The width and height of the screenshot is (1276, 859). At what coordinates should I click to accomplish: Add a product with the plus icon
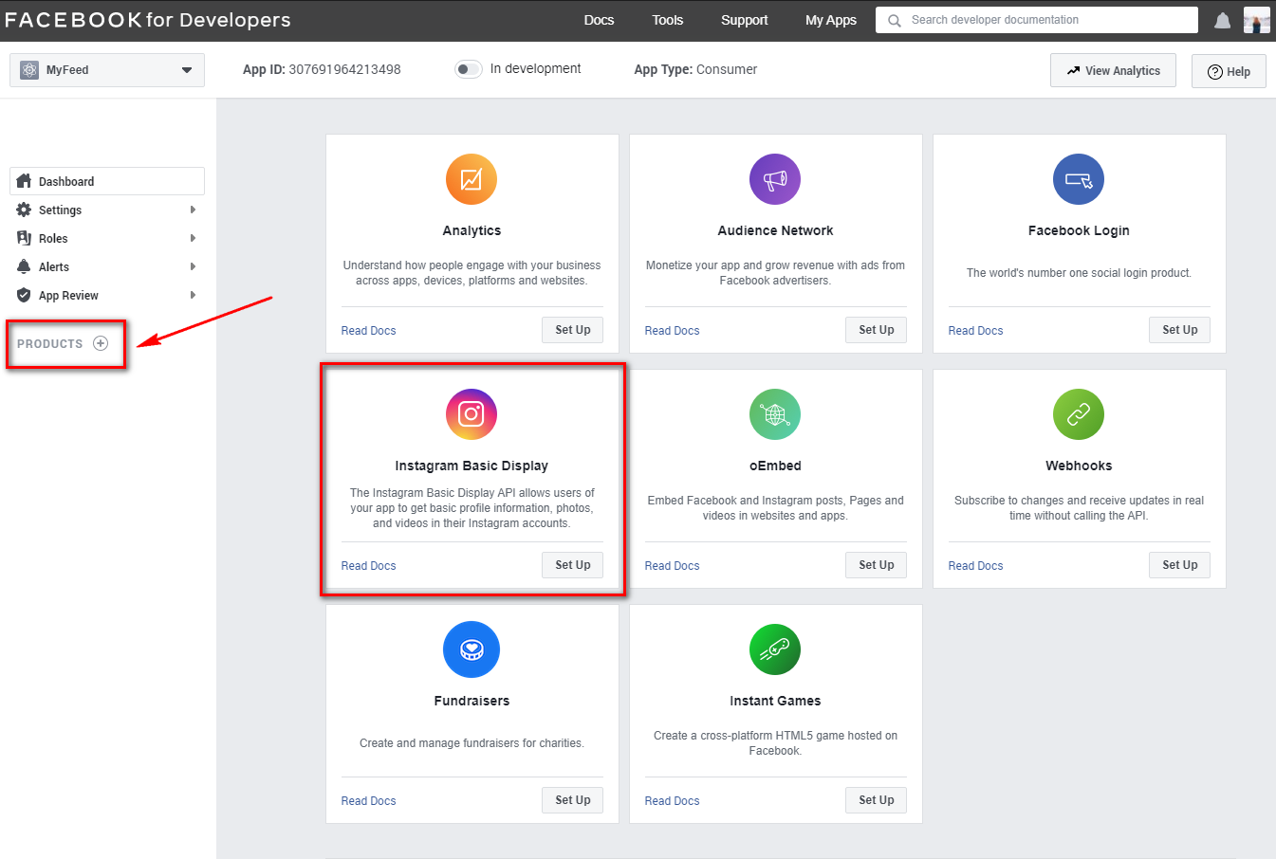click(101, 343)
